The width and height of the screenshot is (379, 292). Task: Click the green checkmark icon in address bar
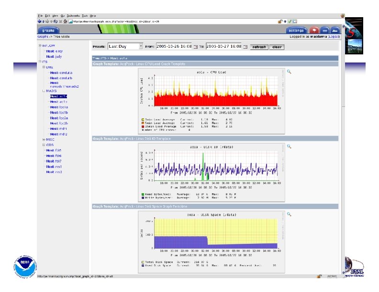tap(290, 21)
